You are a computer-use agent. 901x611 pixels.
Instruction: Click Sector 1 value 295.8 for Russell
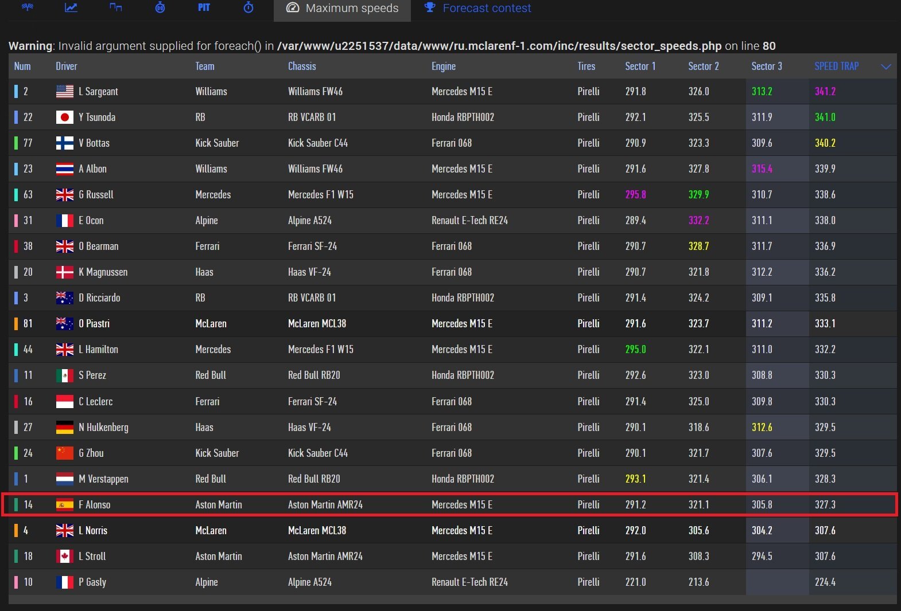click(x=635, y=194)
